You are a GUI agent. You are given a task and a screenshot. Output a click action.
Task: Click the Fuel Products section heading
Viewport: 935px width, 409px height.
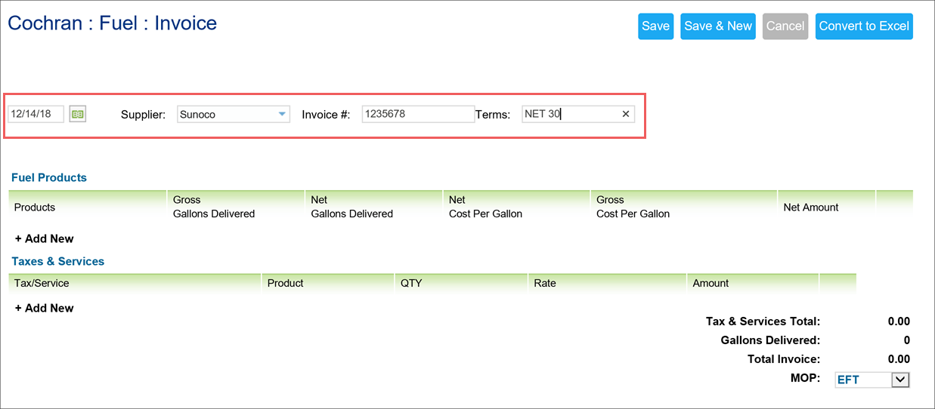(49, 177)
